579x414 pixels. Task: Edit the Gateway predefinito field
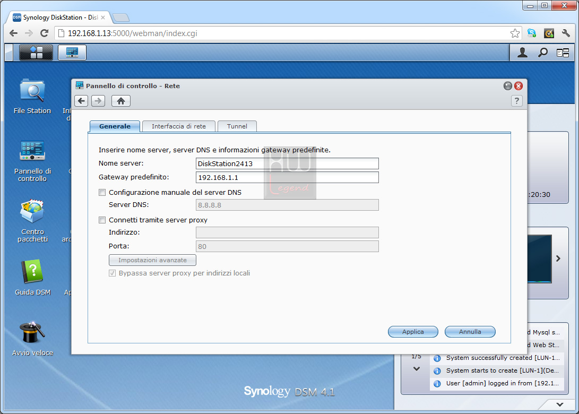pyautogui.click(x=287, y=177)
